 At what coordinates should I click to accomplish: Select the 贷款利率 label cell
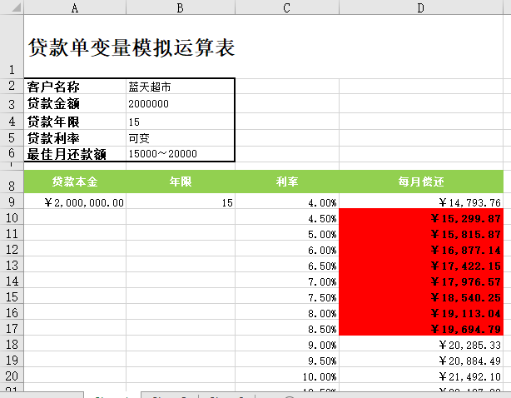coord(75,137)
